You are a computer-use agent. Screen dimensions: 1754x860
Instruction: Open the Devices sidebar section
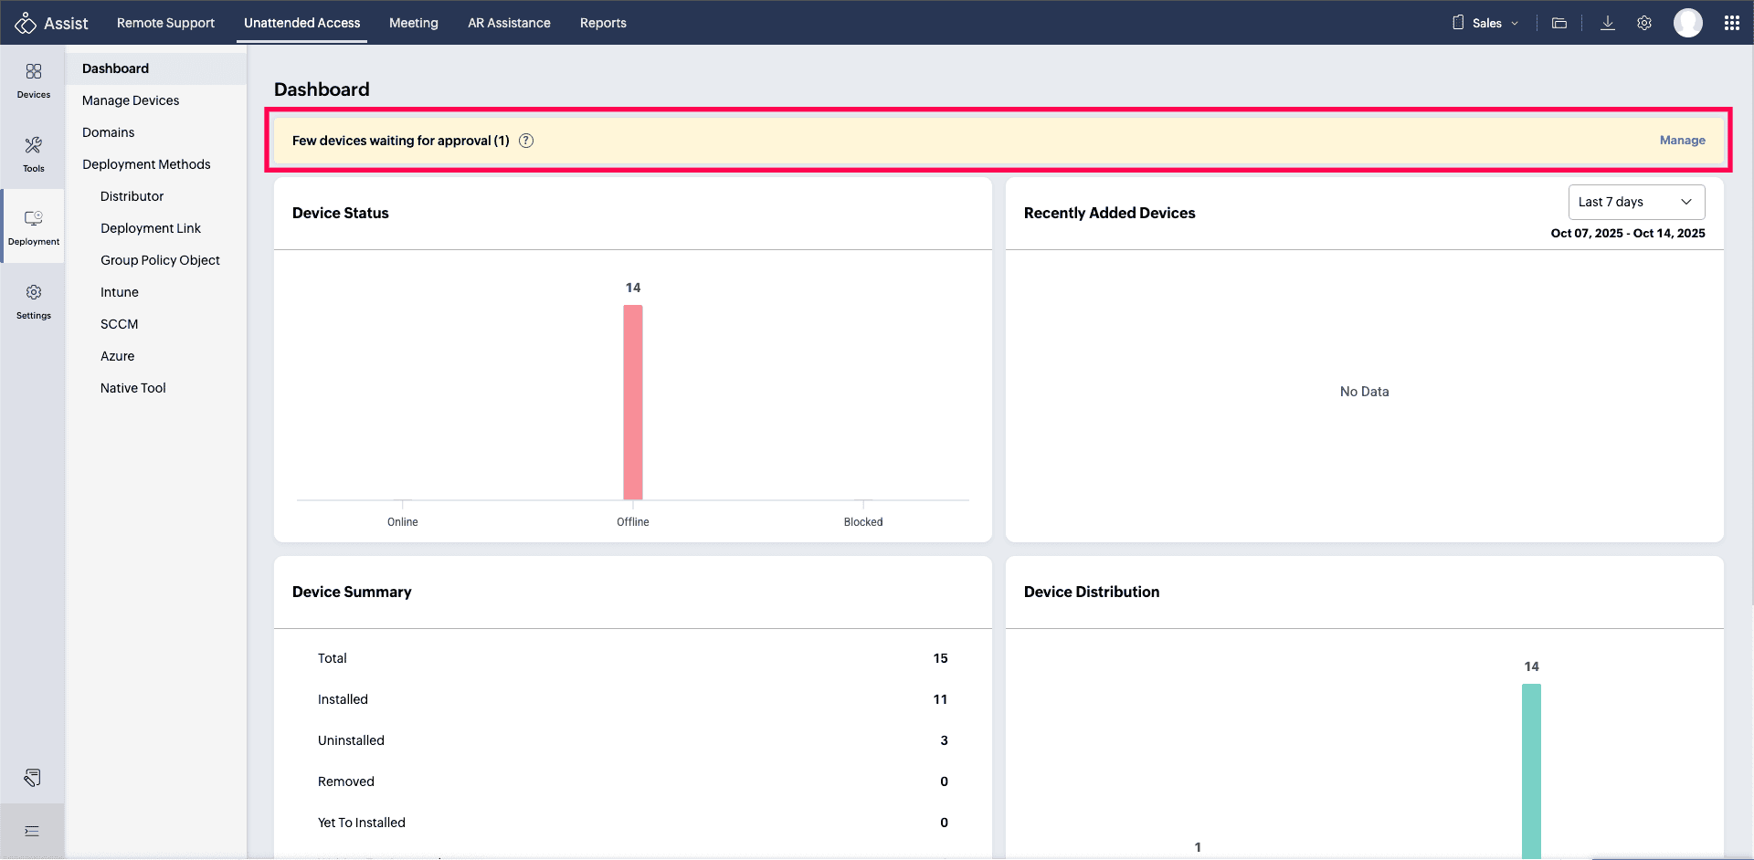coord(33,80)
